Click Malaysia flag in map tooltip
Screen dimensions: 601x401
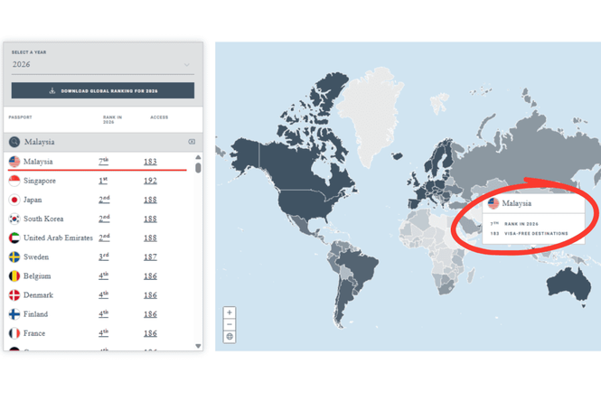coord(493,203)
